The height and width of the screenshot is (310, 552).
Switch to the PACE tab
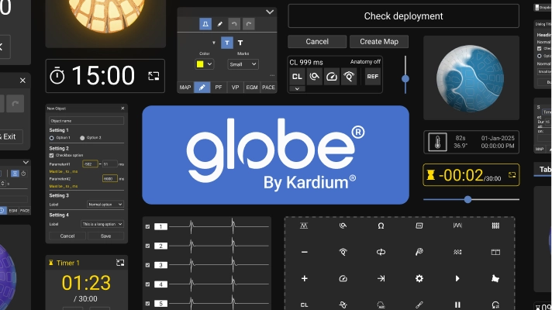268,88
